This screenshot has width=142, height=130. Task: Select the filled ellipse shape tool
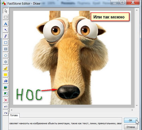[6, 62]
